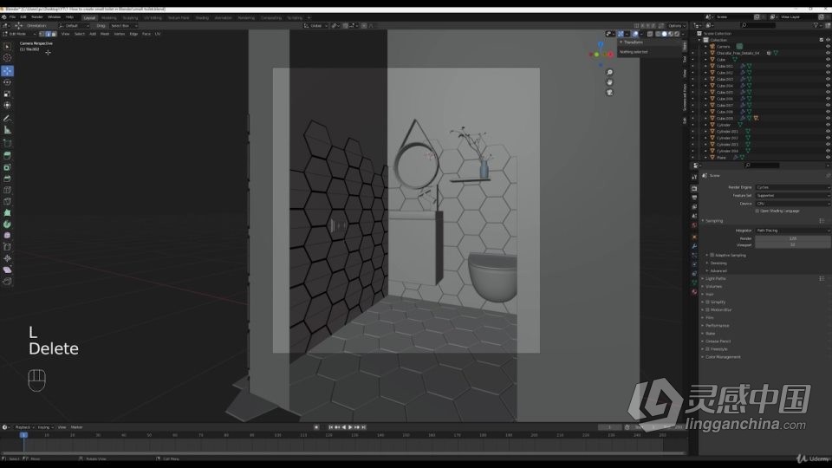Select the Spin tool
The width and height of the screenshot is (832, 468).
pos(7,224)
